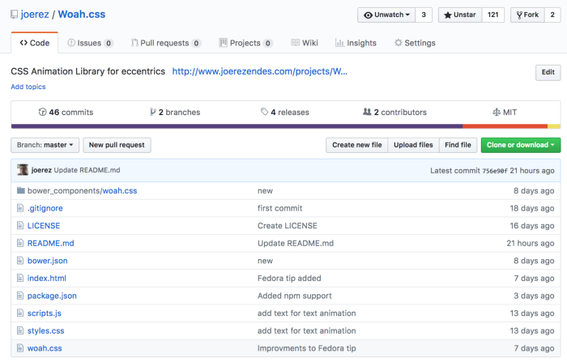Open the Branch: master dropdown

click(45, 145)
